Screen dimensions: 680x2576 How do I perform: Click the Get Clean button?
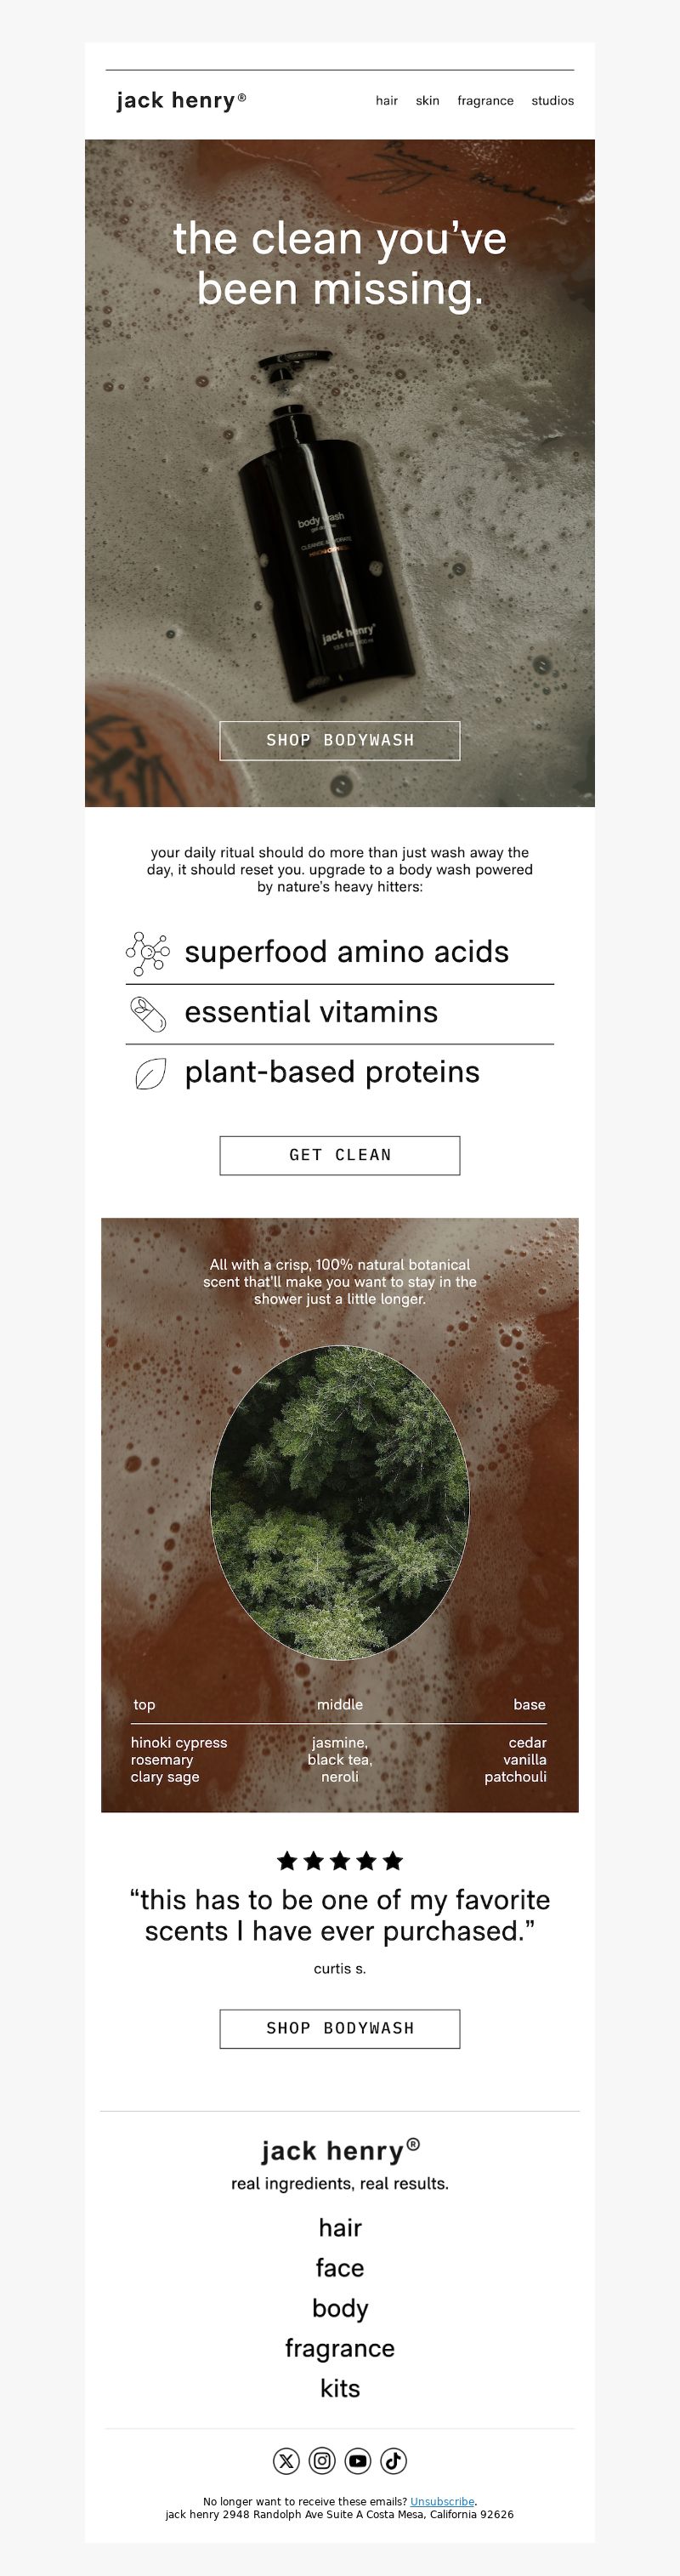pyautogui.click(x=340, y=1155)
